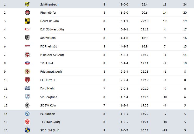Image resolution: width=194 pixels, height=134 pixels.
Task: Click the TV H'thal club logo
Action: (x=27, y=63)
